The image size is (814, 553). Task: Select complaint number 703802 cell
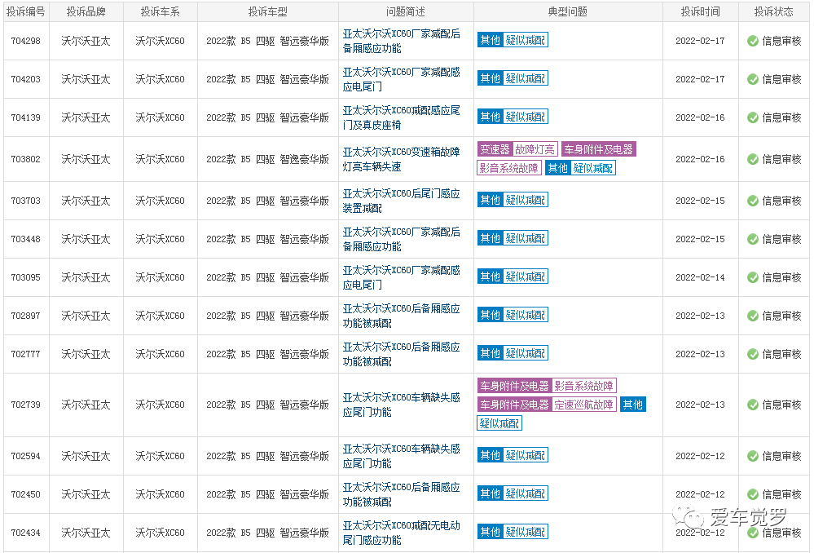pos(26,160)
